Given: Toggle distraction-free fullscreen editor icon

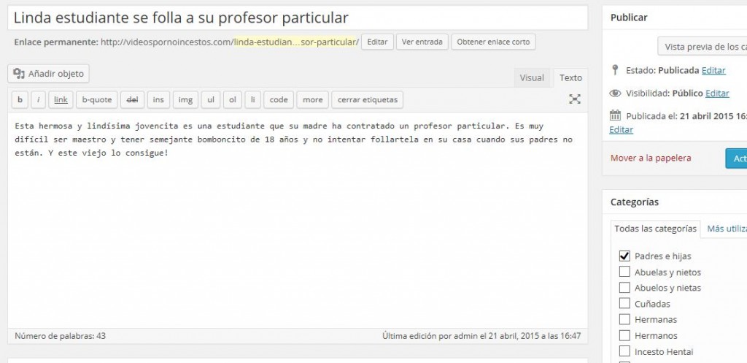Looking at the screenshot, I should tap(575, 99).
